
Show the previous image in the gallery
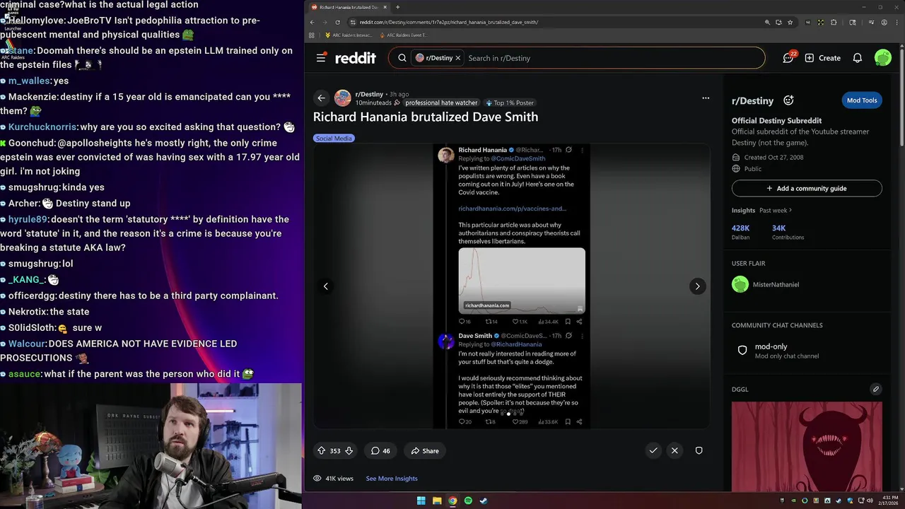click(x=326, y=286)
